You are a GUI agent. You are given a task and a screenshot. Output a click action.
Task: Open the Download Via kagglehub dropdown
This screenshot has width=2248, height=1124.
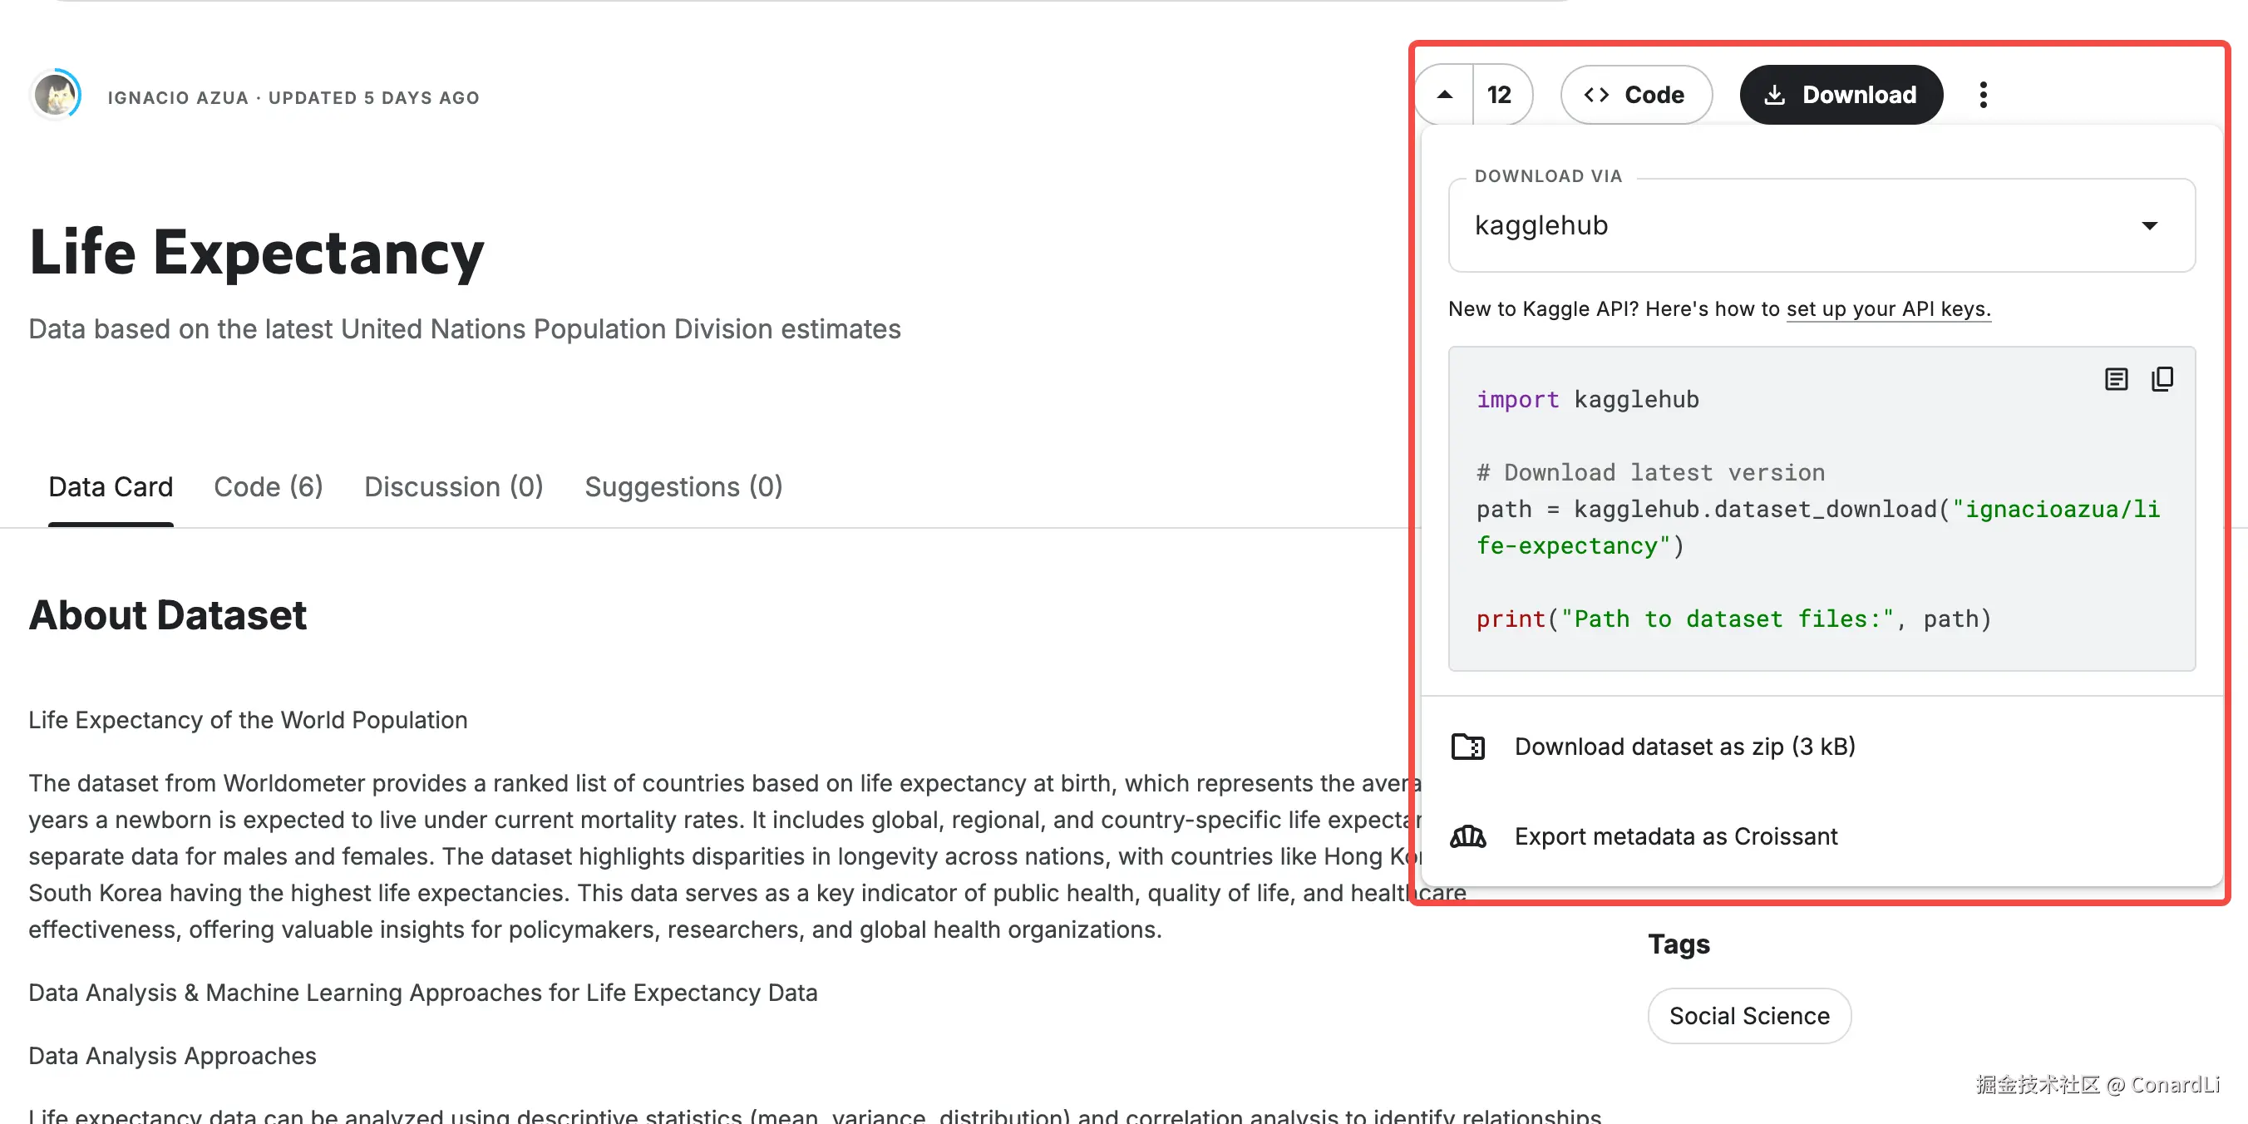(1821, 225)
